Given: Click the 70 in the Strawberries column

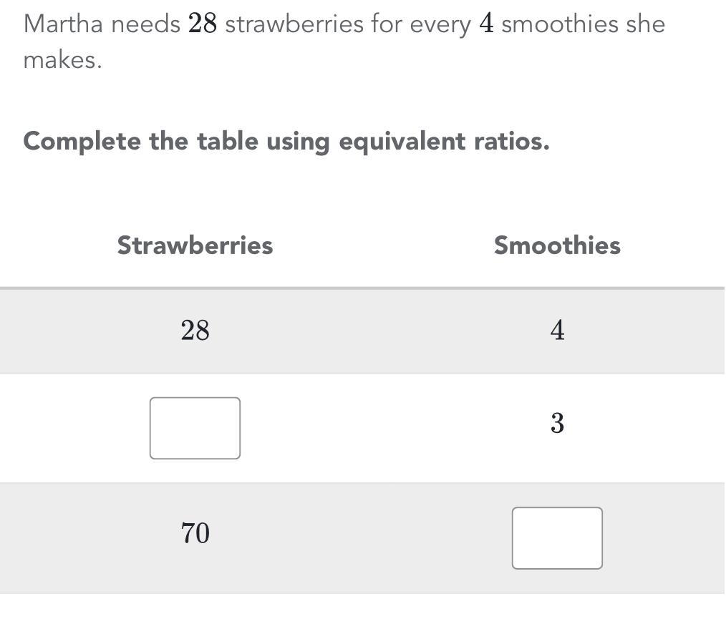Looking at the screenshot, I should pos(195,533).
